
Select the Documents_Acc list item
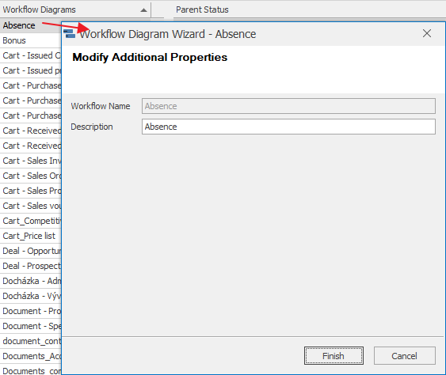(x=30, y=356)
